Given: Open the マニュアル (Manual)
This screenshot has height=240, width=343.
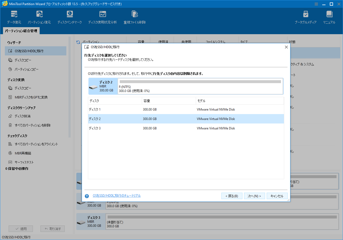Looking at the screenshot, I should point(329,17).
